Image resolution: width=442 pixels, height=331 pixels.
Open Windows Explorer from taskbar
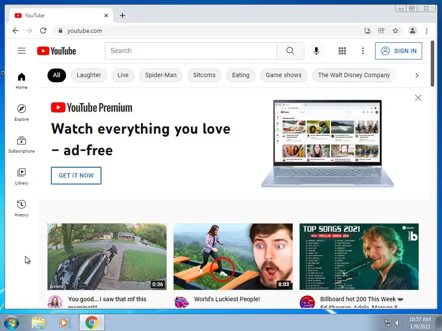coord(38,322)
